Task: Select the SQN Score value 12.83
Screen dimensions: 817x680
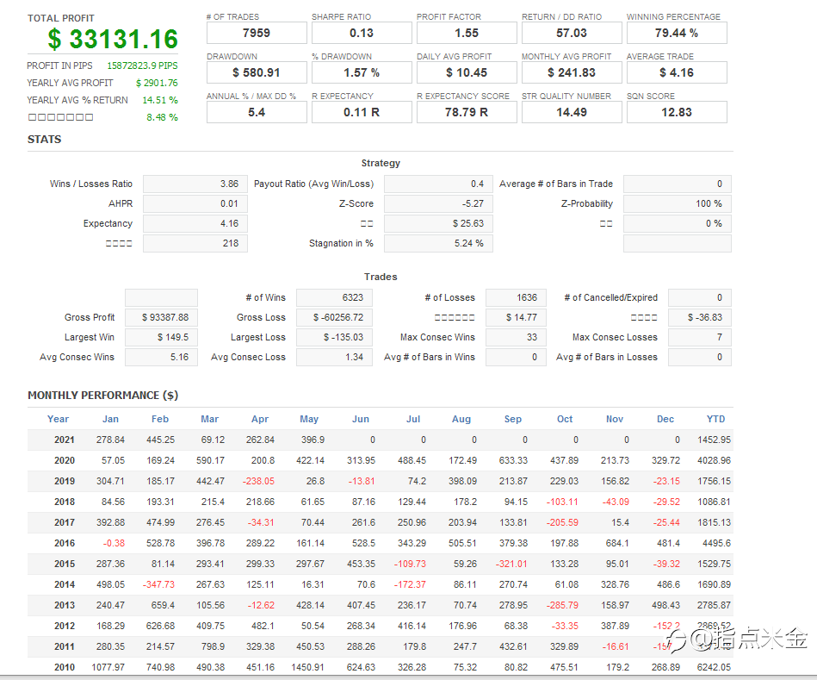Action: coord(677,112)
